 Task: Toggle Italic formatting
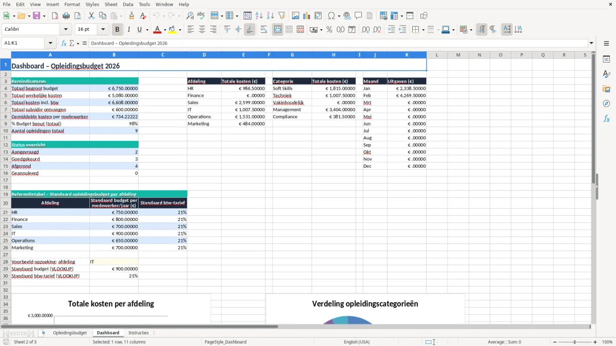[128, 30]
